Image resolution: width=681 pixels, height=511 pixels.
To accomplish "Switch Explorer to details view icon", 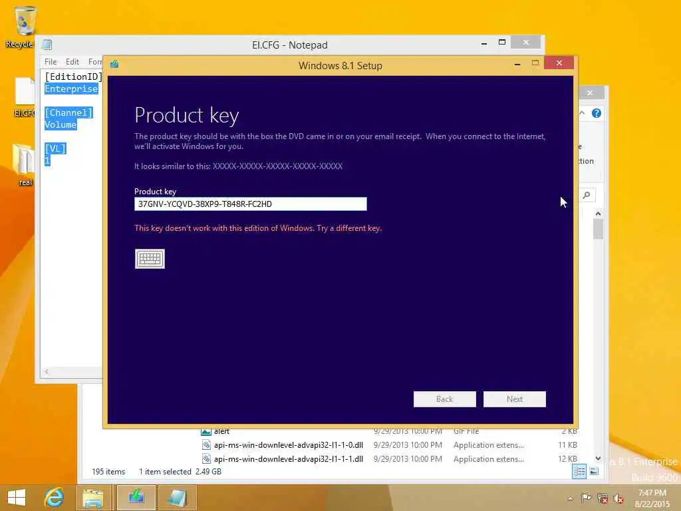I will click(579, 472).
